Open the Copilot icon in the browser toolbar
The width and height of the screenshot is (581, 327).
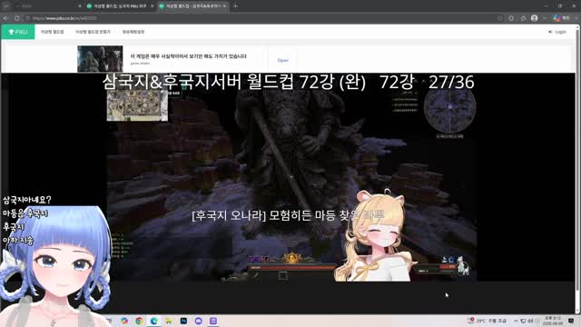point(556,18)
